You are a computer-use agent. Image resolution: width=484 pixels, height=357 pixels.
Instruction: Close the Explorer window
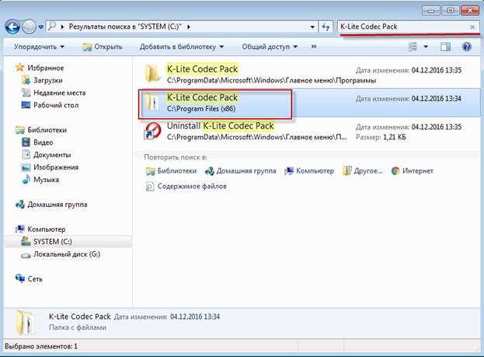pos(469,11)
